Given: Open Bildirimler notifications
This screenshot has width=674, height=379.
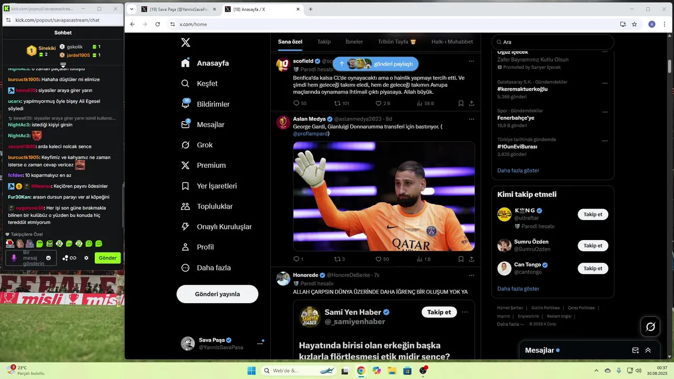Looking at the screenshot, I should pos(205,104).
